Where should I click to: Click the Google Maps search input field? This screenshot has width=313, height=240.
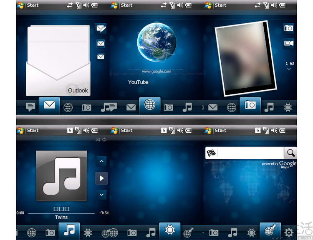click(x=250, y=153)
